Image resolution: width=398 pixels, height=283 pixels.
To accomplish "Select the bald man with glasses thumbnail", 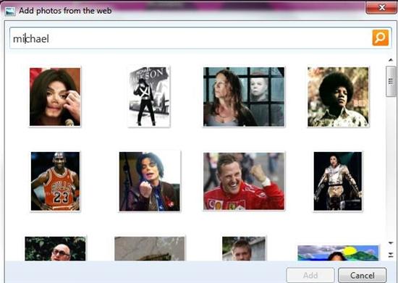I will click(55, 248).
